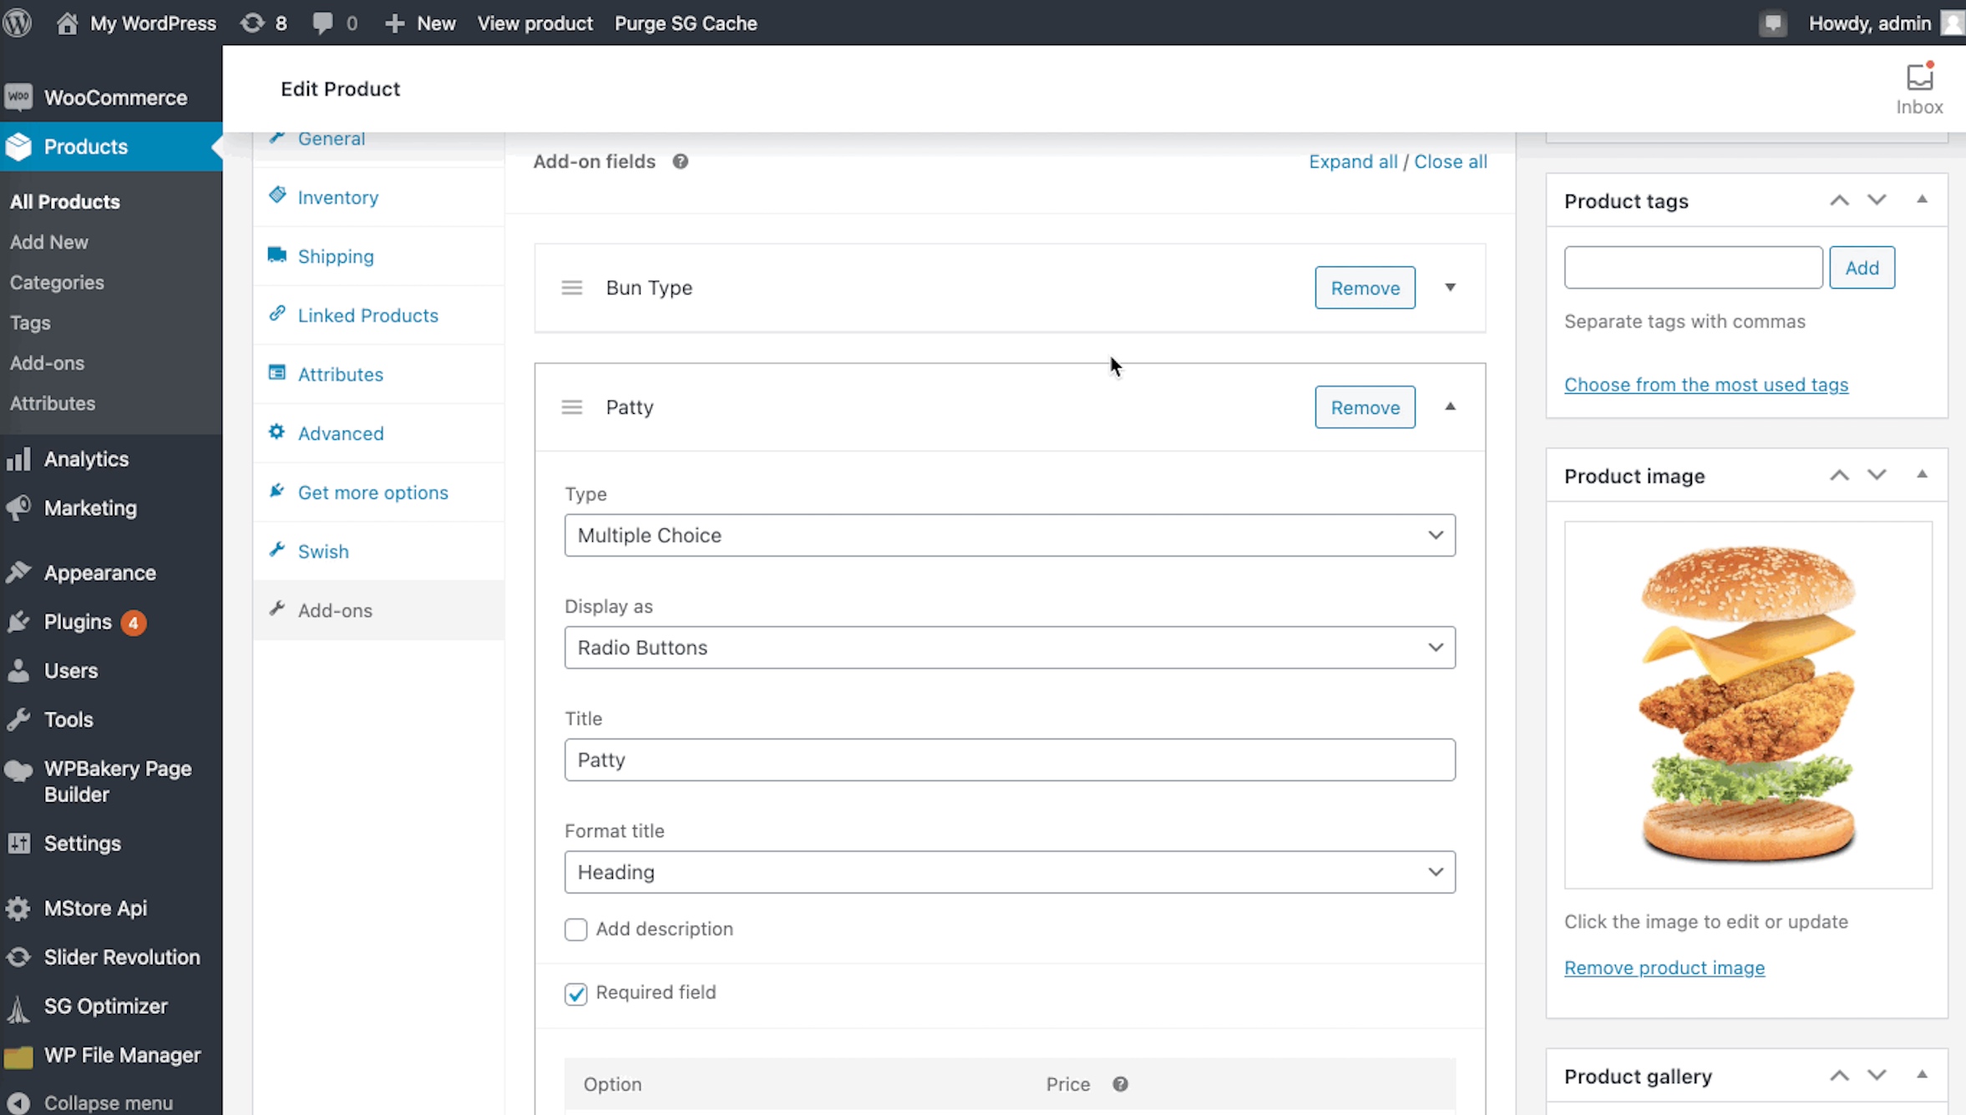Open the Type dropdown showing Multiple Choice
This screenshot has width=1966, height=1115.
[x=1009, y=535]
